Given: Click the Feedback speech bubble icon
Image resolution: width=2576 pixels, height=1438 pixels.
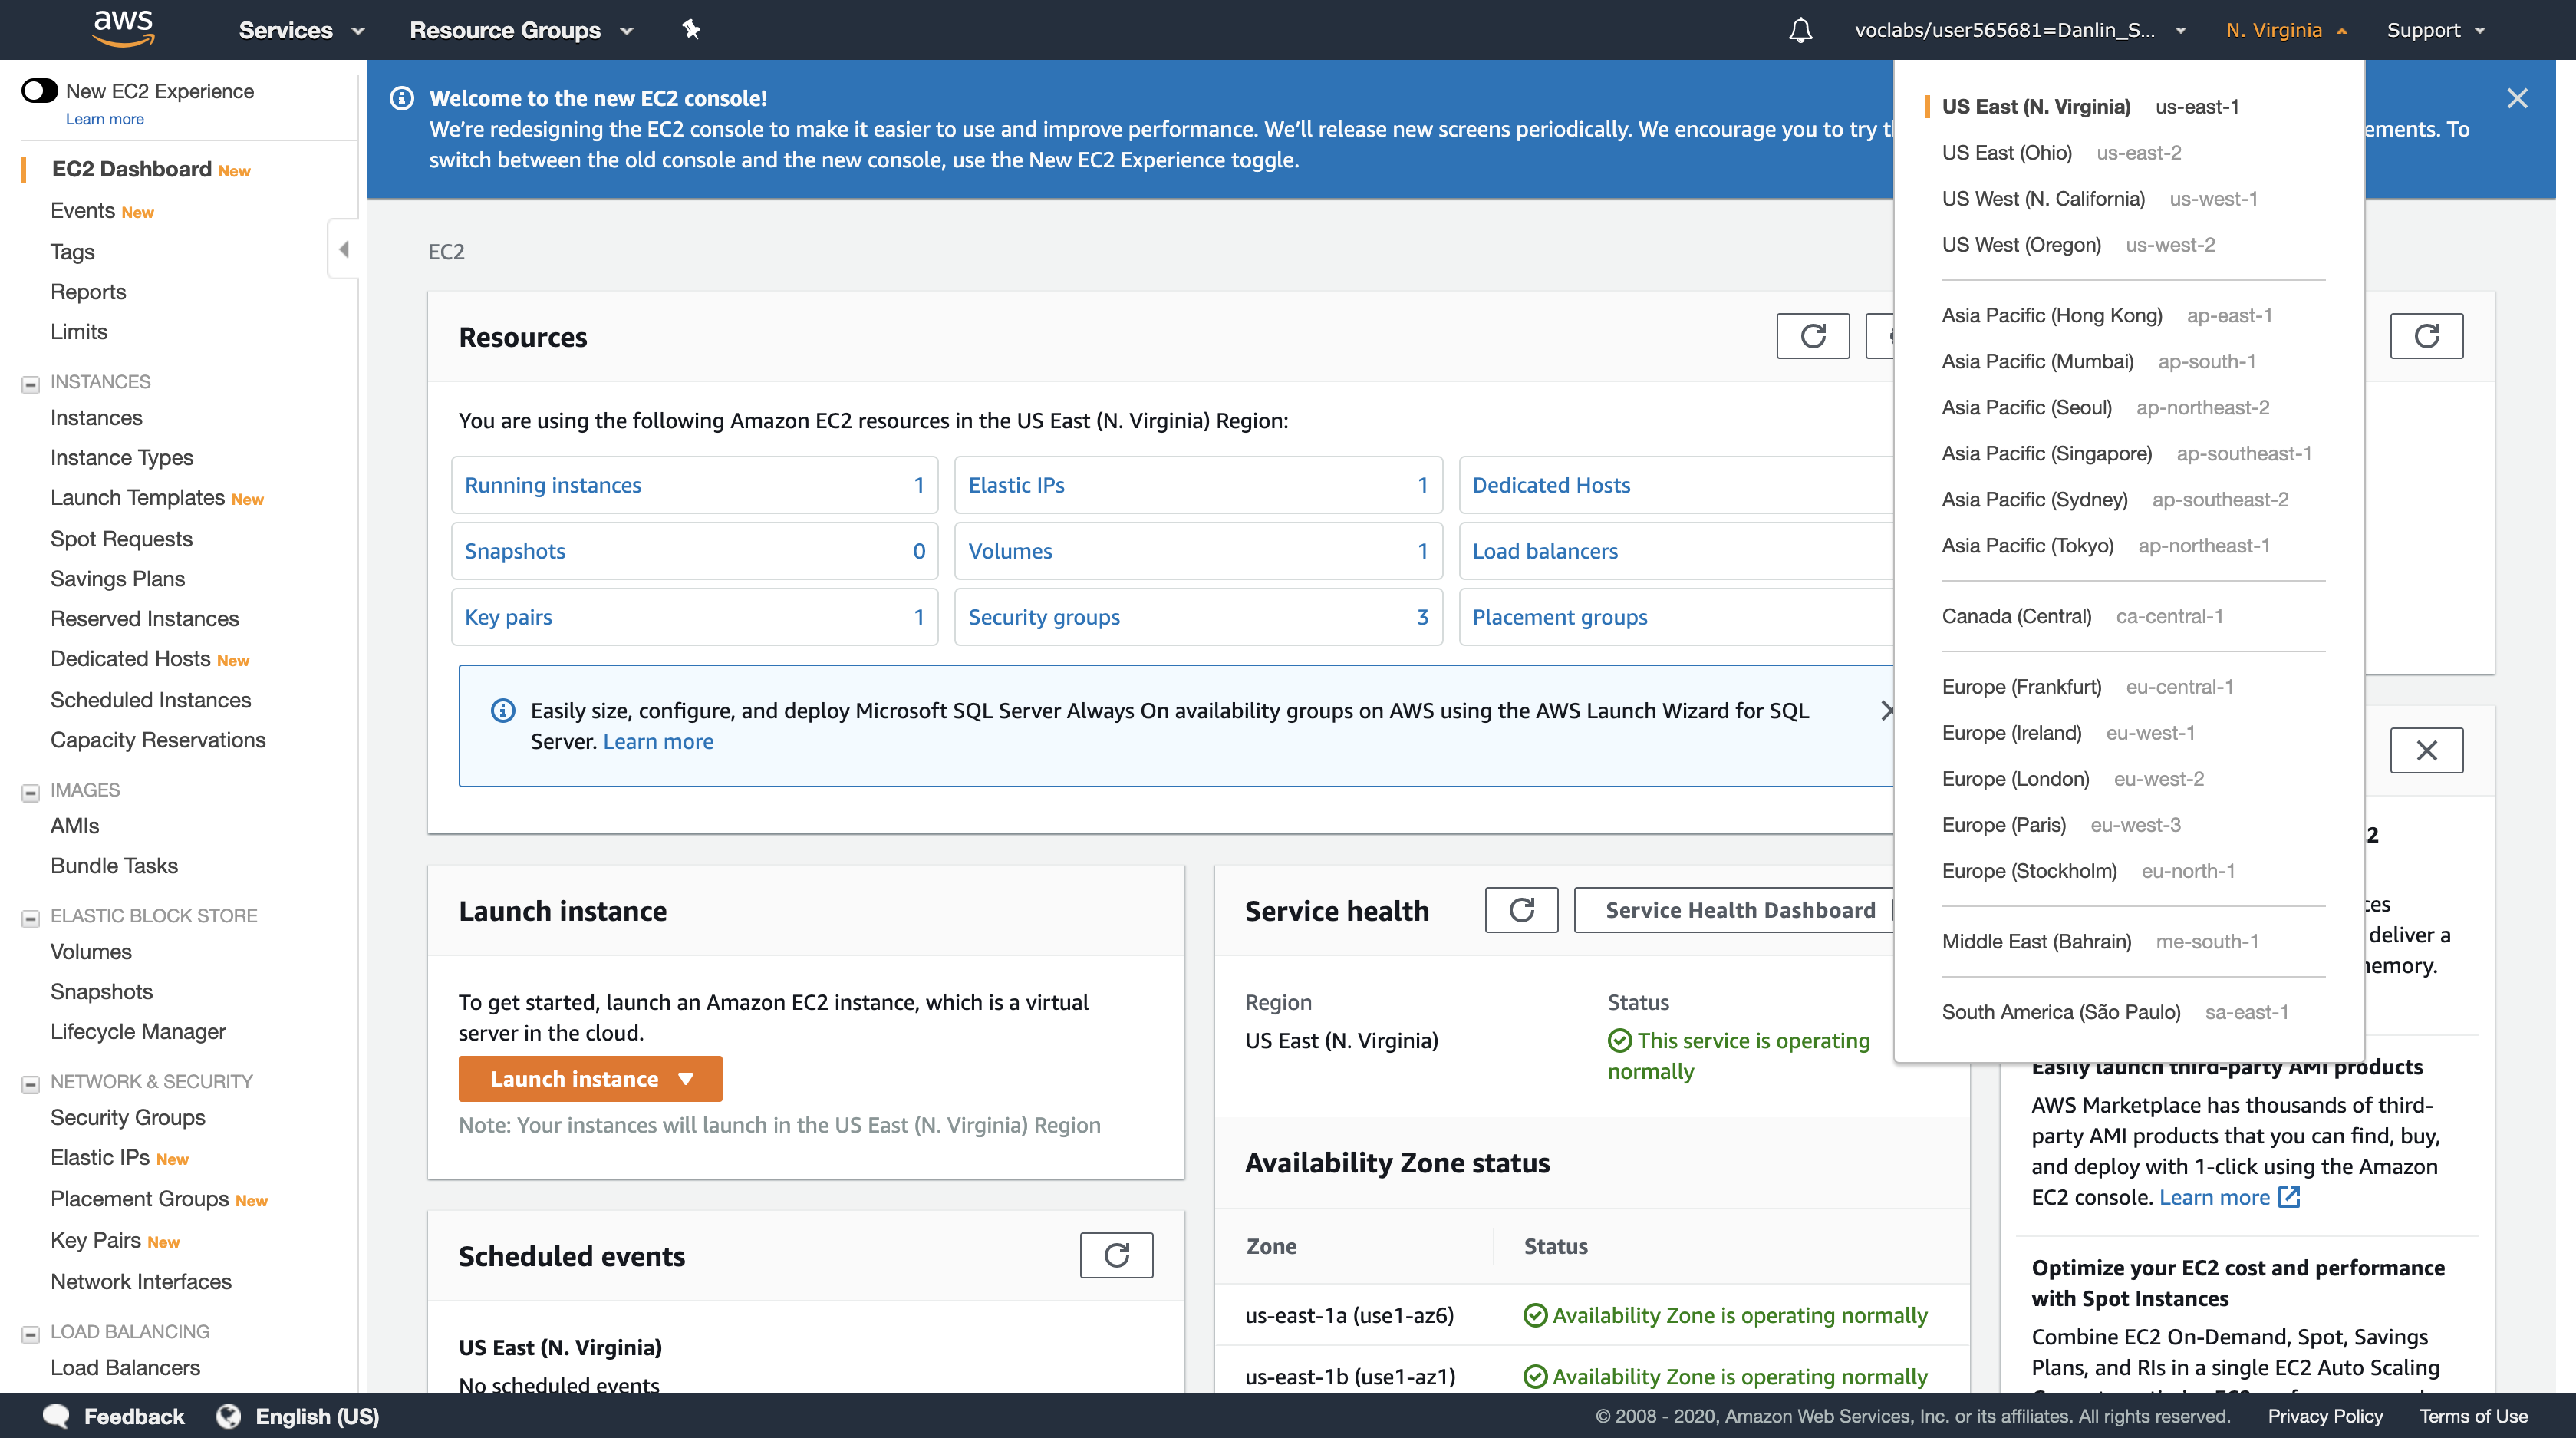Looking at the screenshot, I should 56,1416.
